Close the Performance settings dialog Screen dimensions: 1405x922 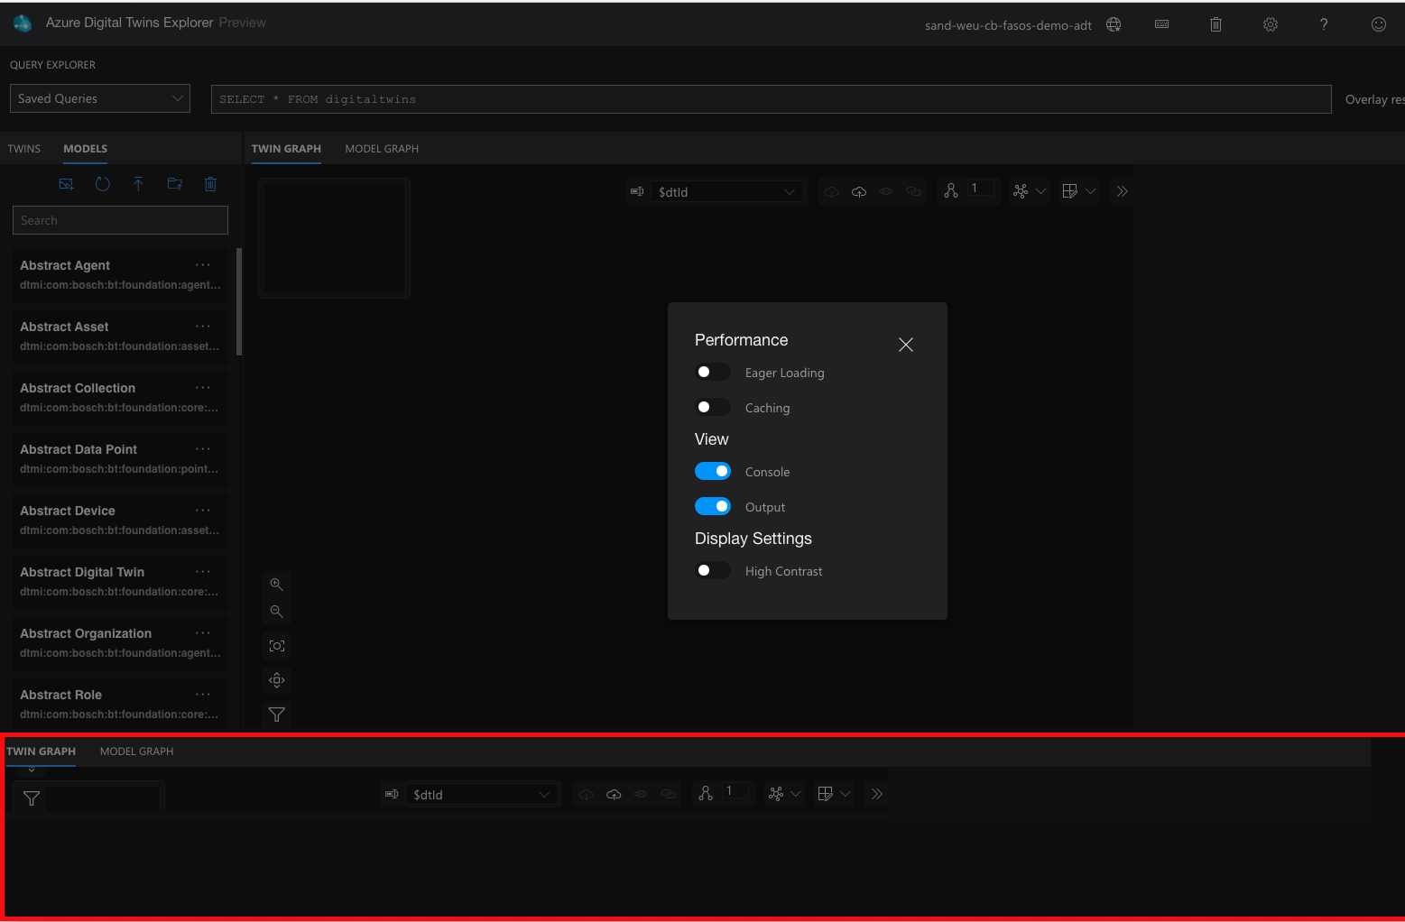click(x=906, y=345)
